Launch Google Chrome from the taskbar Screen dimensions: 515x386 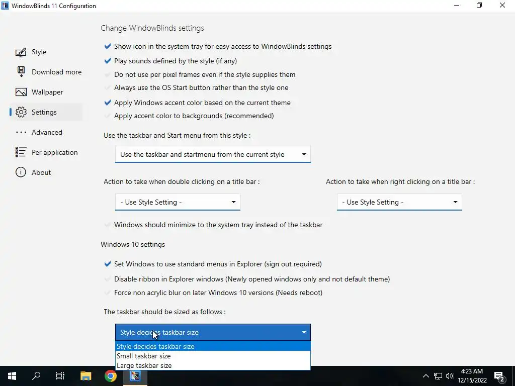point(110,376)
